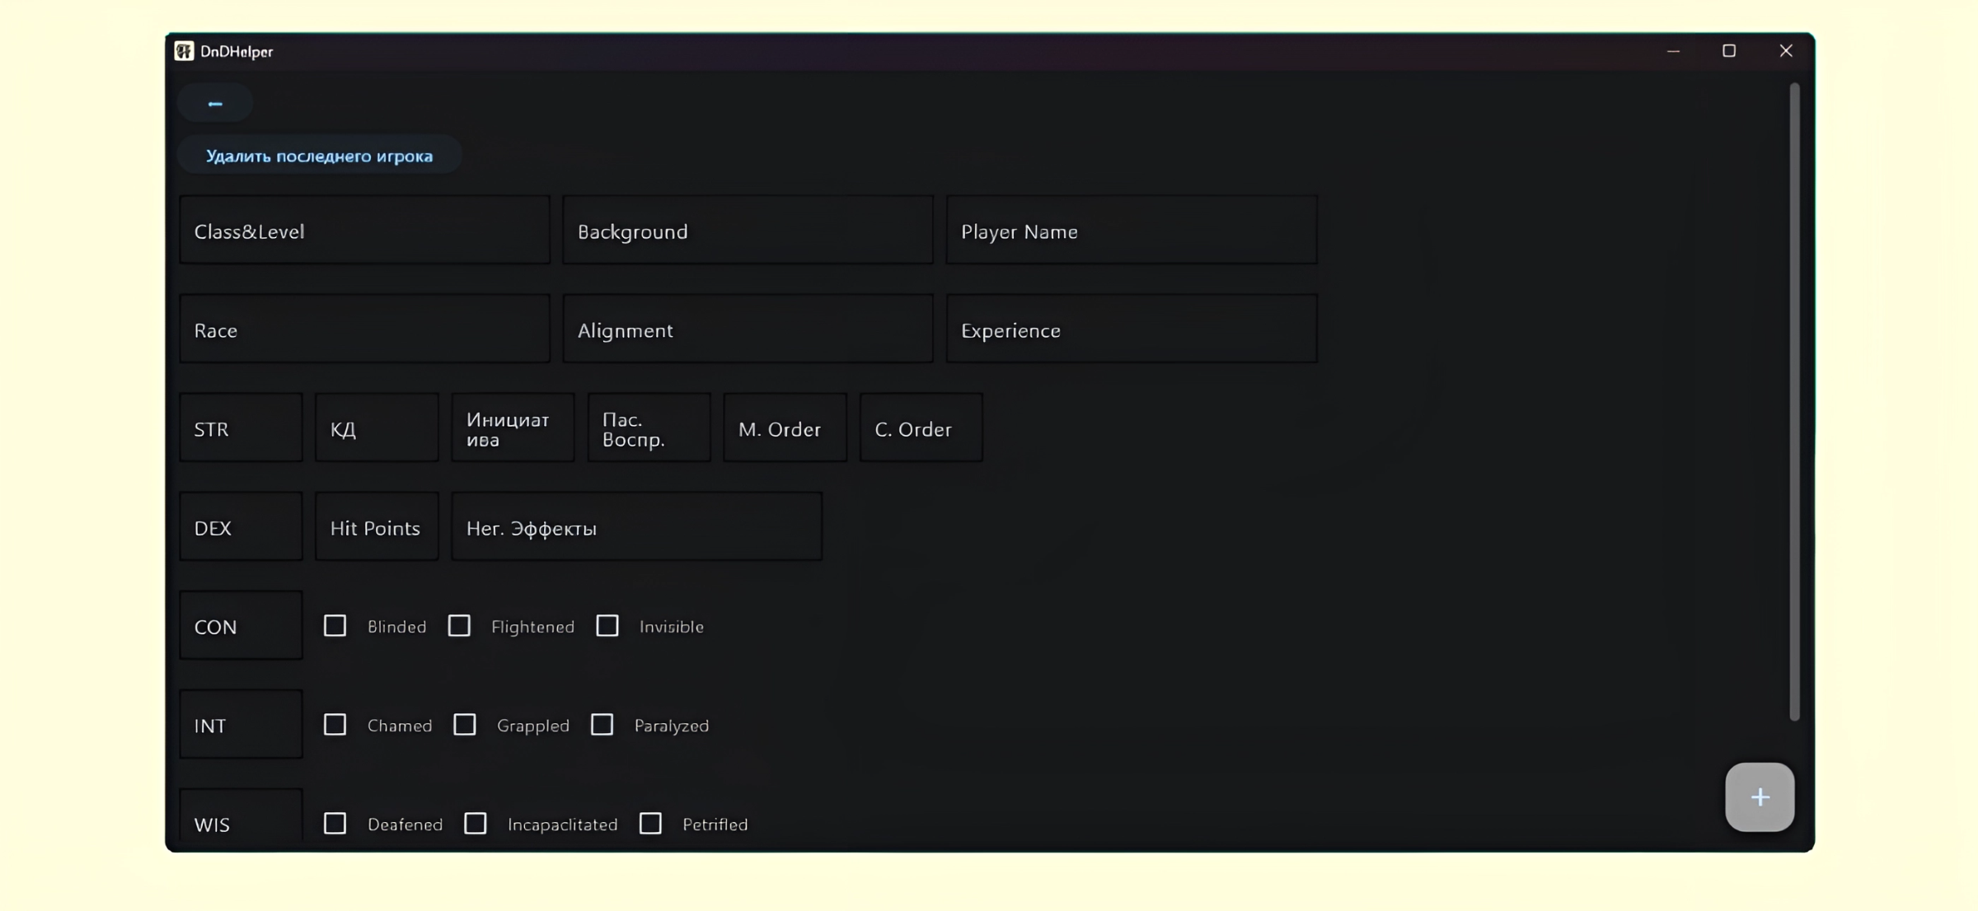Click the Class&Level input field
Image resolution: width=1978 pixels, height=911 pixels.
pyautogui.click(x=364, y=231)
